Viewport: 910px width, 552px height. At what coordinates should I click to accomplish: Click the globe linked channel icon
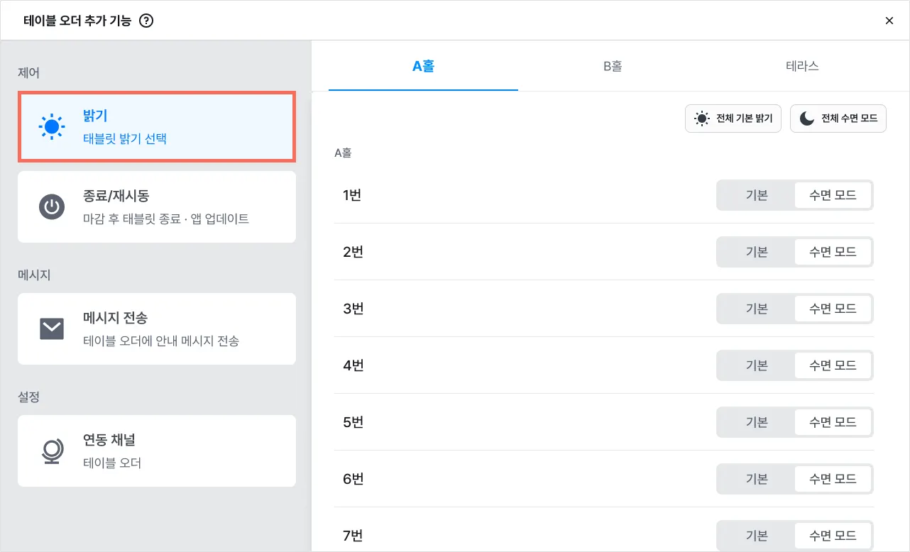click(x=51, y=451)
